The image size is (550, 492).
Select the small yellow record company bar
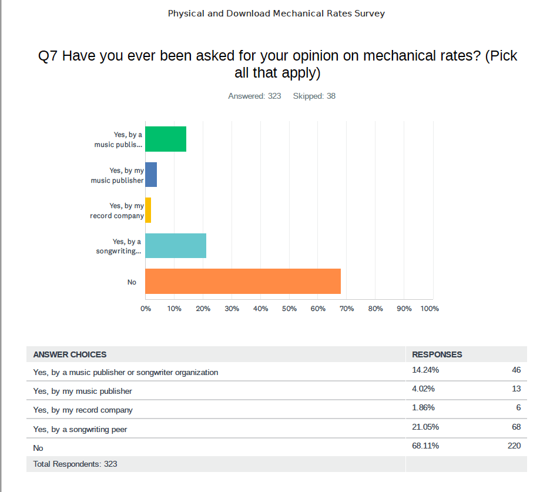pyautogui.click(x=148, y=210)
